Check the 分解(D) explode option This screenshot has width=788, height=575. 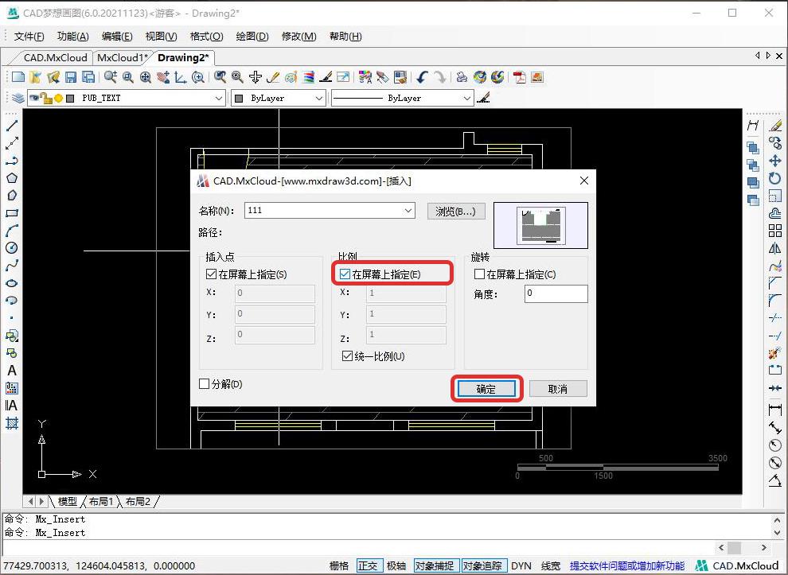click(205, 384)
